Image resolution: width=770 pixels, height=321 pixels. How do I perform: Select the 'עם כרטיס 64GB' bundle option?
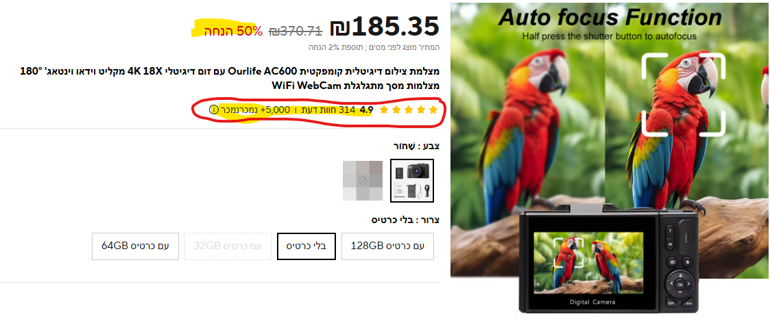(135, 246)
